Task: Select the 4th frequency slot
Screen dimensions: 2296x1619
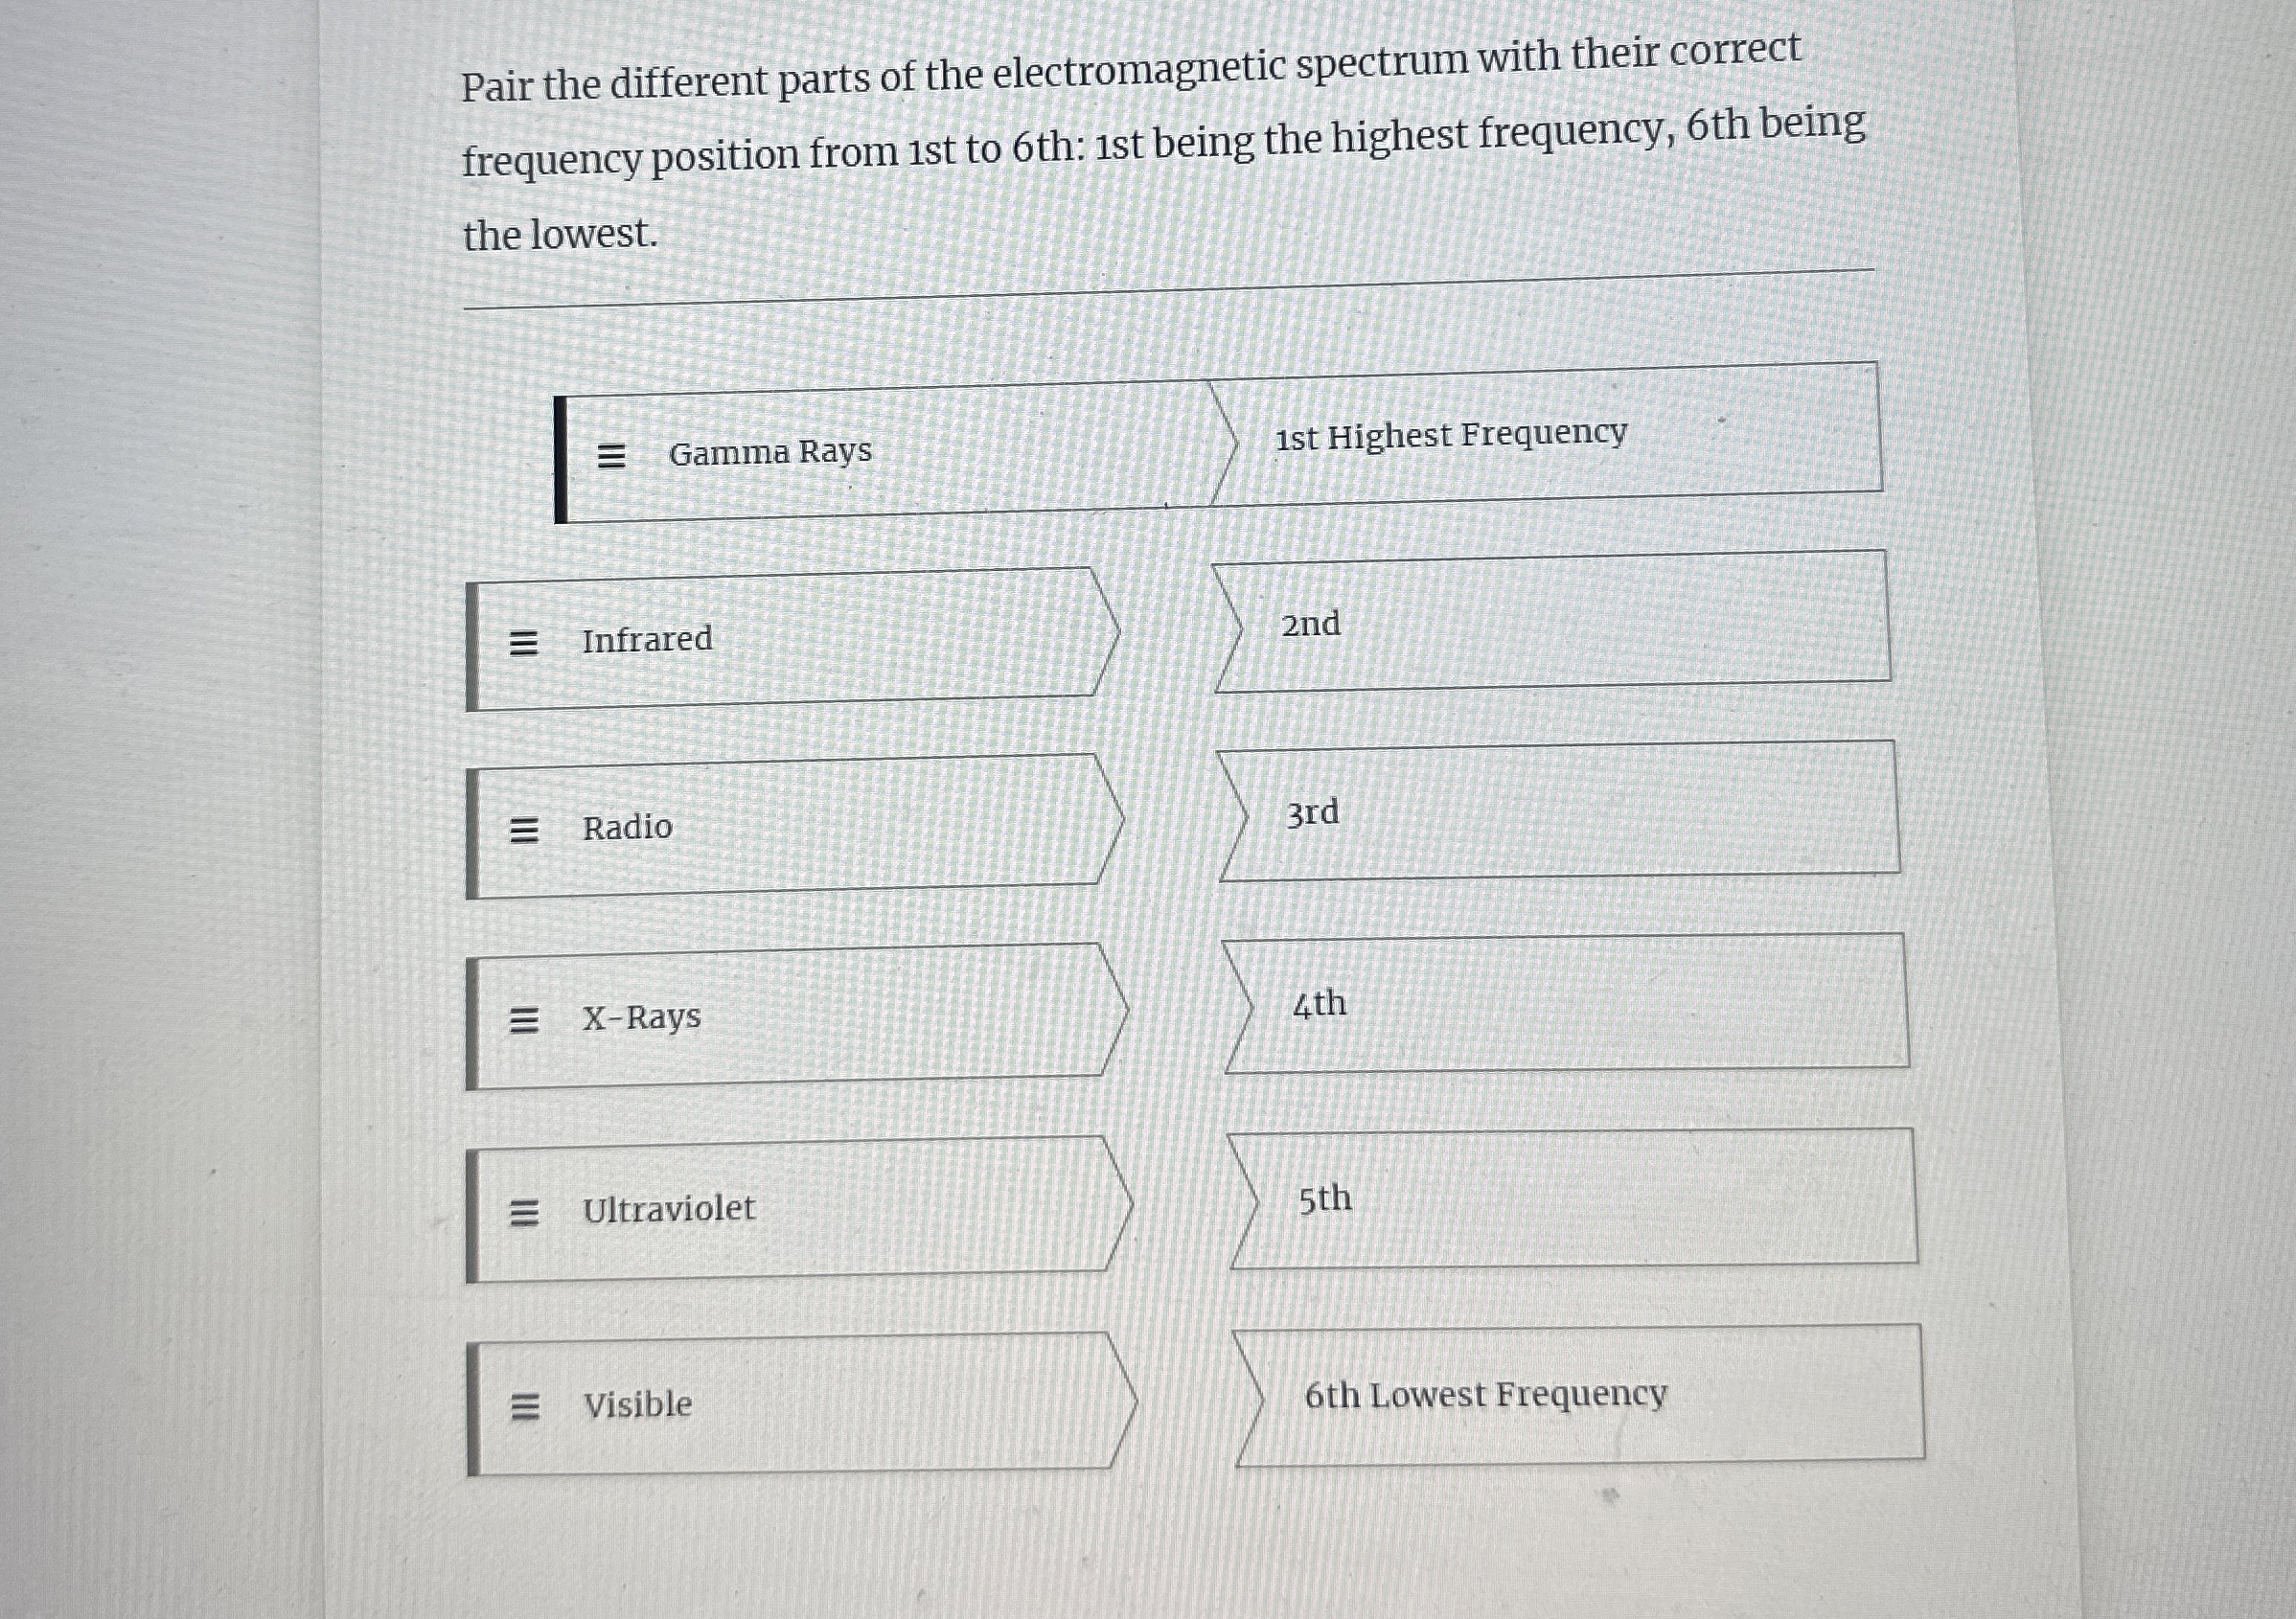Action: 1570,1007
